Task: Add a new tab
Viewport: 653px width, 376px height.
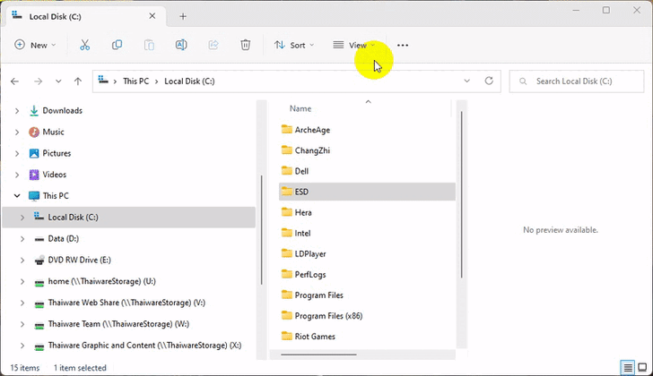Action: click(x=183, y=16)
